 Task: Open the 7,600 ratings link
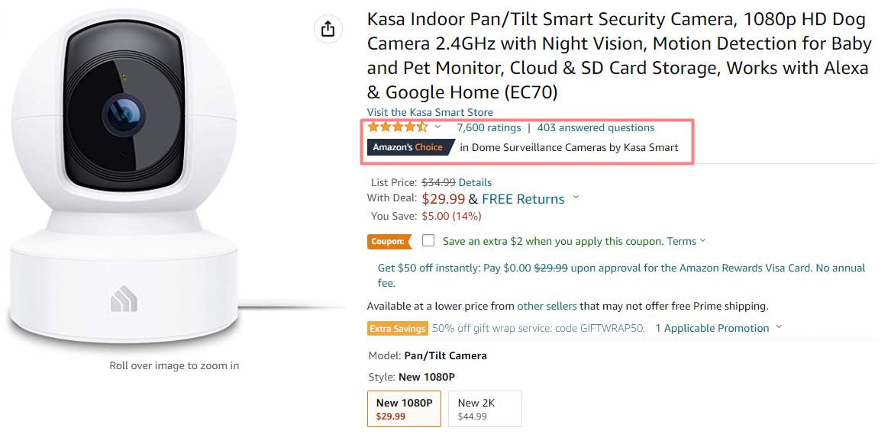pyautogui.click(x=489, y=127)
